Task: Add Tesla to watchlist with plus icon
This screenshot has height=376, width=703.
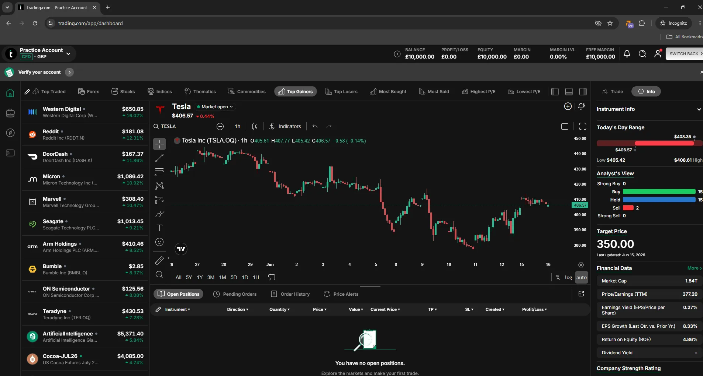Action: (568, 106)
